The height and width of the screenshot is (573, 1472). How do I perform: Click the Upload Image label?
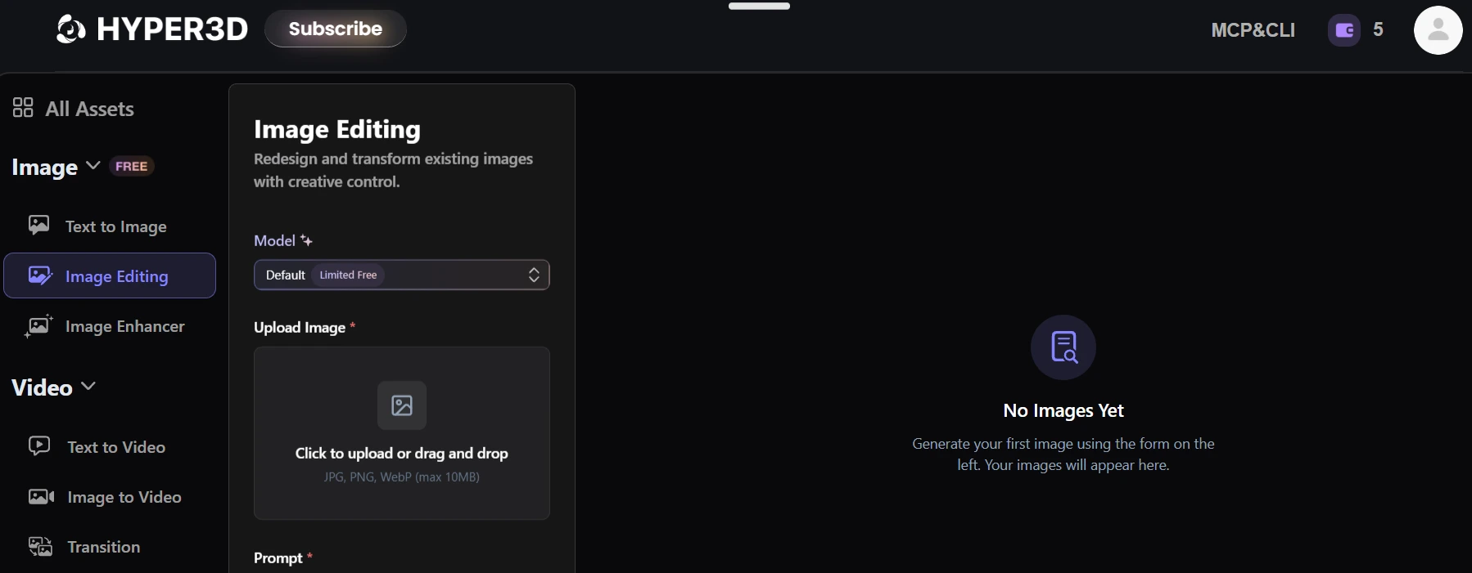click(x=300, y=327)
